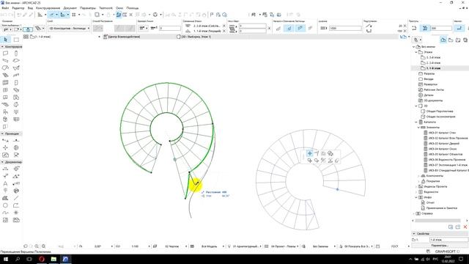Image resolution: width=469 pixels, height=264 pixels.
Task: Toggle the second highlighted stair position button
Action: [x=300, y=28]
